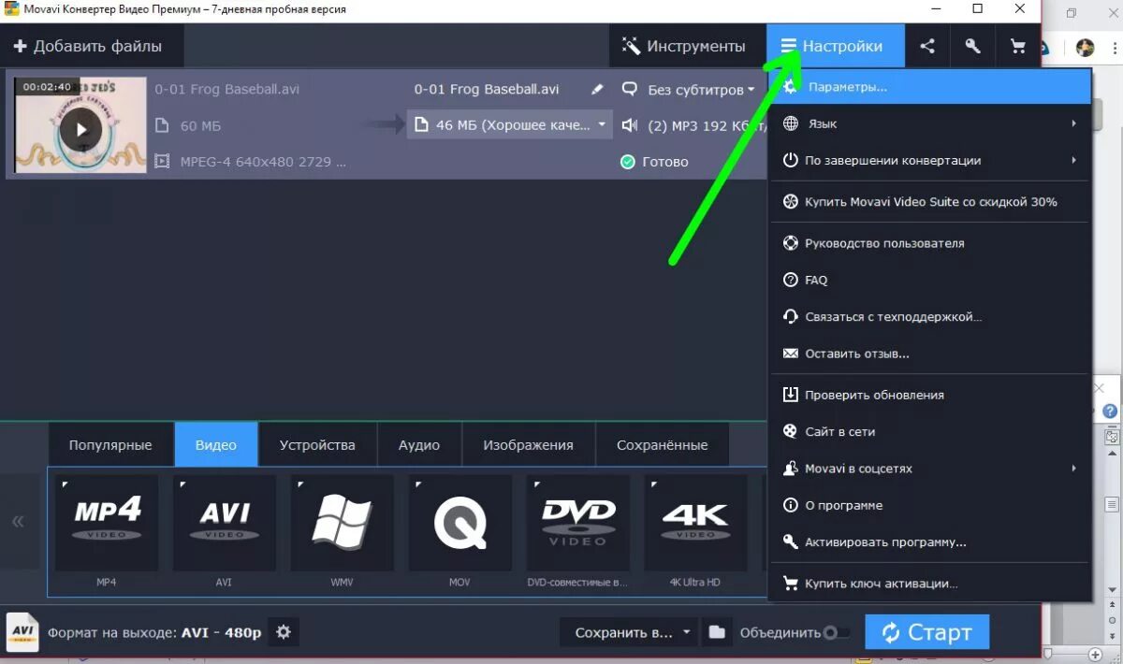Toggle the Объединить merge switch
The image size is (1123, 664).
tap(835, 633)
